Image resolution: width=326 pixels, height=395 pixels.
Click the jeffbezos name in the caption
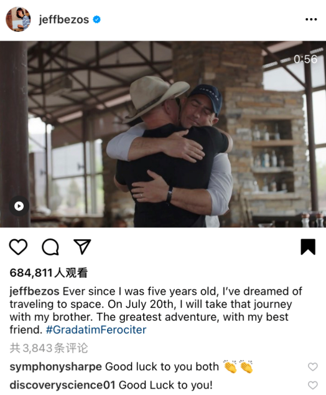point(34,292)
